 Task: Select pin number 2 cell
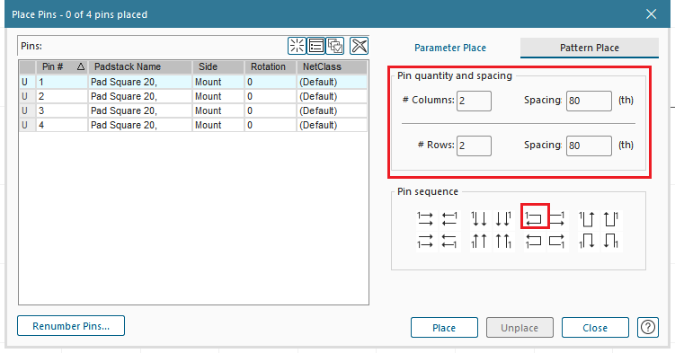(x=62, y=96)
